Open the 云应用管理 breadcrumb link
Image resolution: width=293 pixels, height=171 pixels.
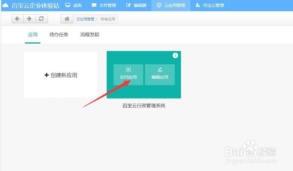point(85,19)
